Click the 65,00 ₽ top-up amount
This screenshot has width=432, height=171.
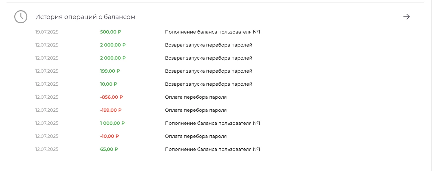point(109,149)
